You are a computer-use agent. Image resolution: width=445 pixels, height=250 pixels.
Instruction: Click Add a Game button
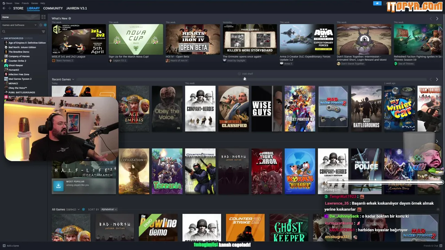[11, 246]
